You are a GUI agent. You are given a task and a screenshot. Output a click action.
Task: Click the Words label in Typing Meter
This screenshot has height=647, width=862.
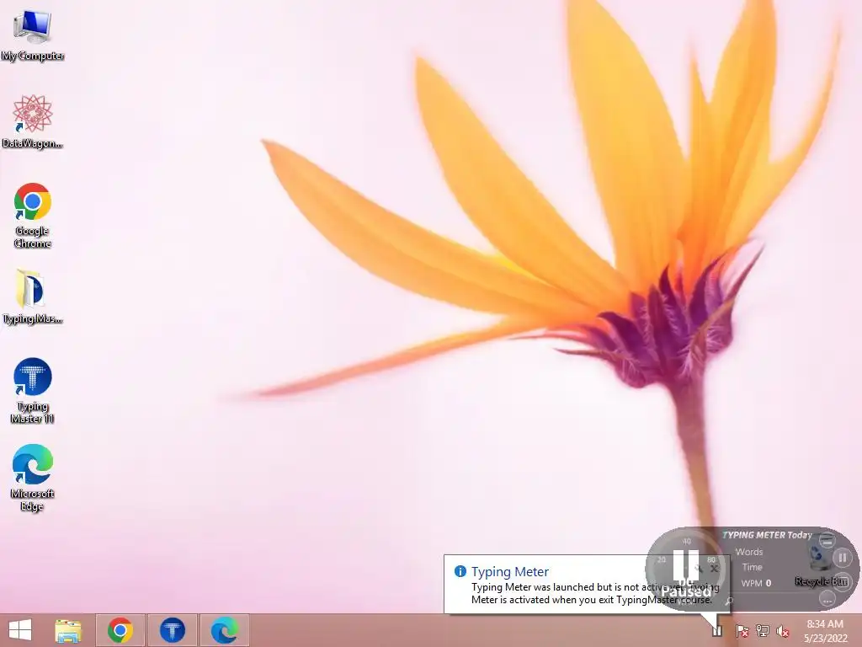coord(748,551)
